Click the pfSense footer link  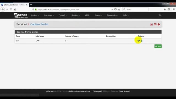(50, 91)
